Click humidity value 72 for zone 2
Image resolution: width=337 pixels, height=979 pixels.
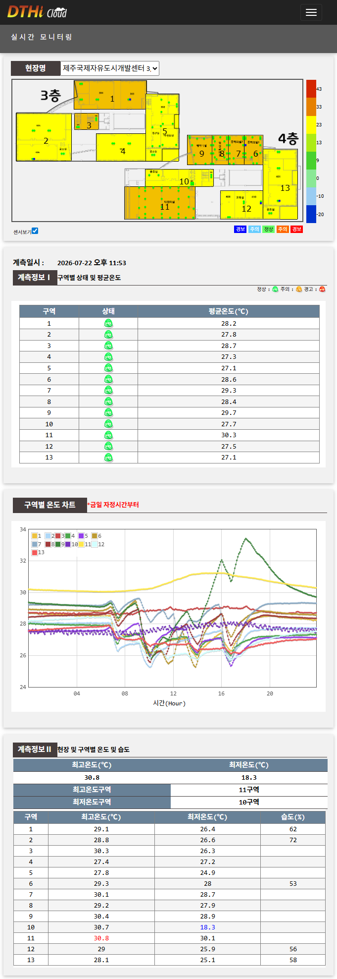(293, 840)
